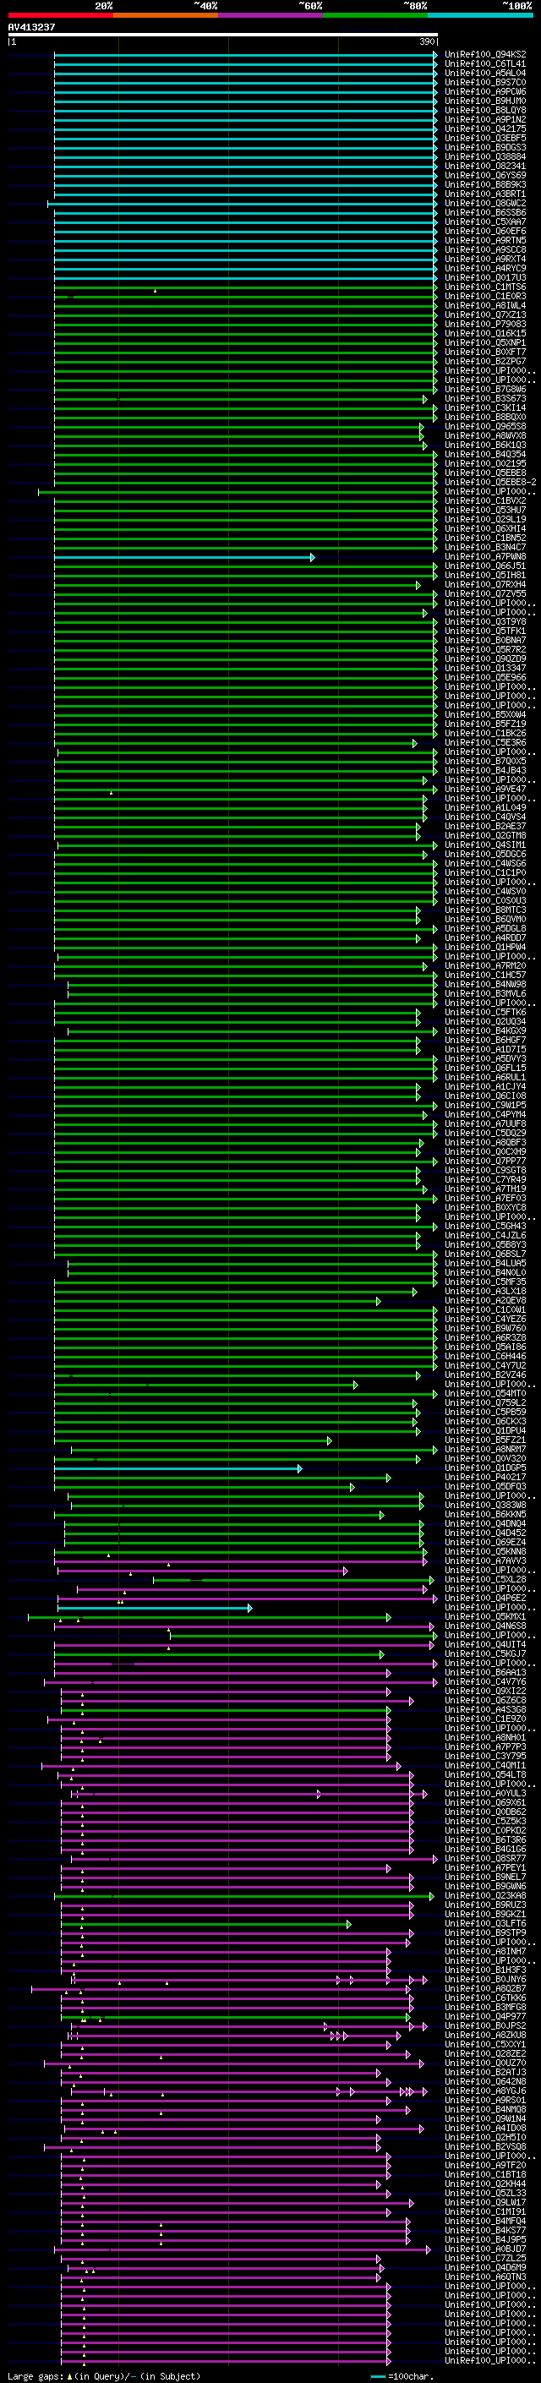Open hit UniRef100_A5AL04

[485, 73]
